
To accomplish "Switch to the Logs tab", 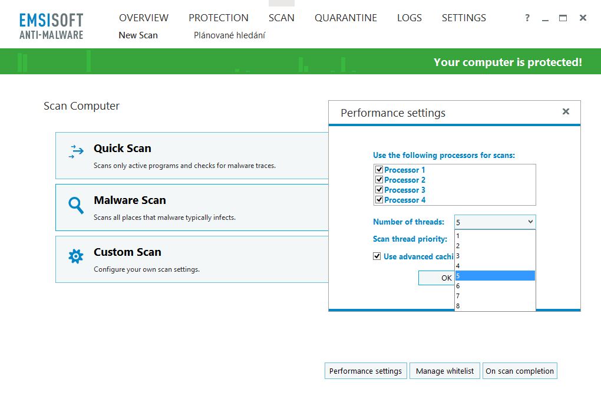I will [409, 18].
